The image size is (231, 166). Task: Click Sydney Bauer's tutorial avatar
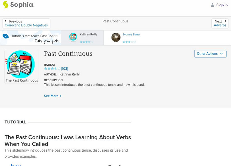coord(116,37)
